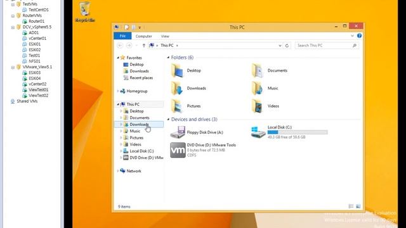This screenshot has width=406, height=228.
Task: Open the Videos folder icon under Folders
Action: 258,106
